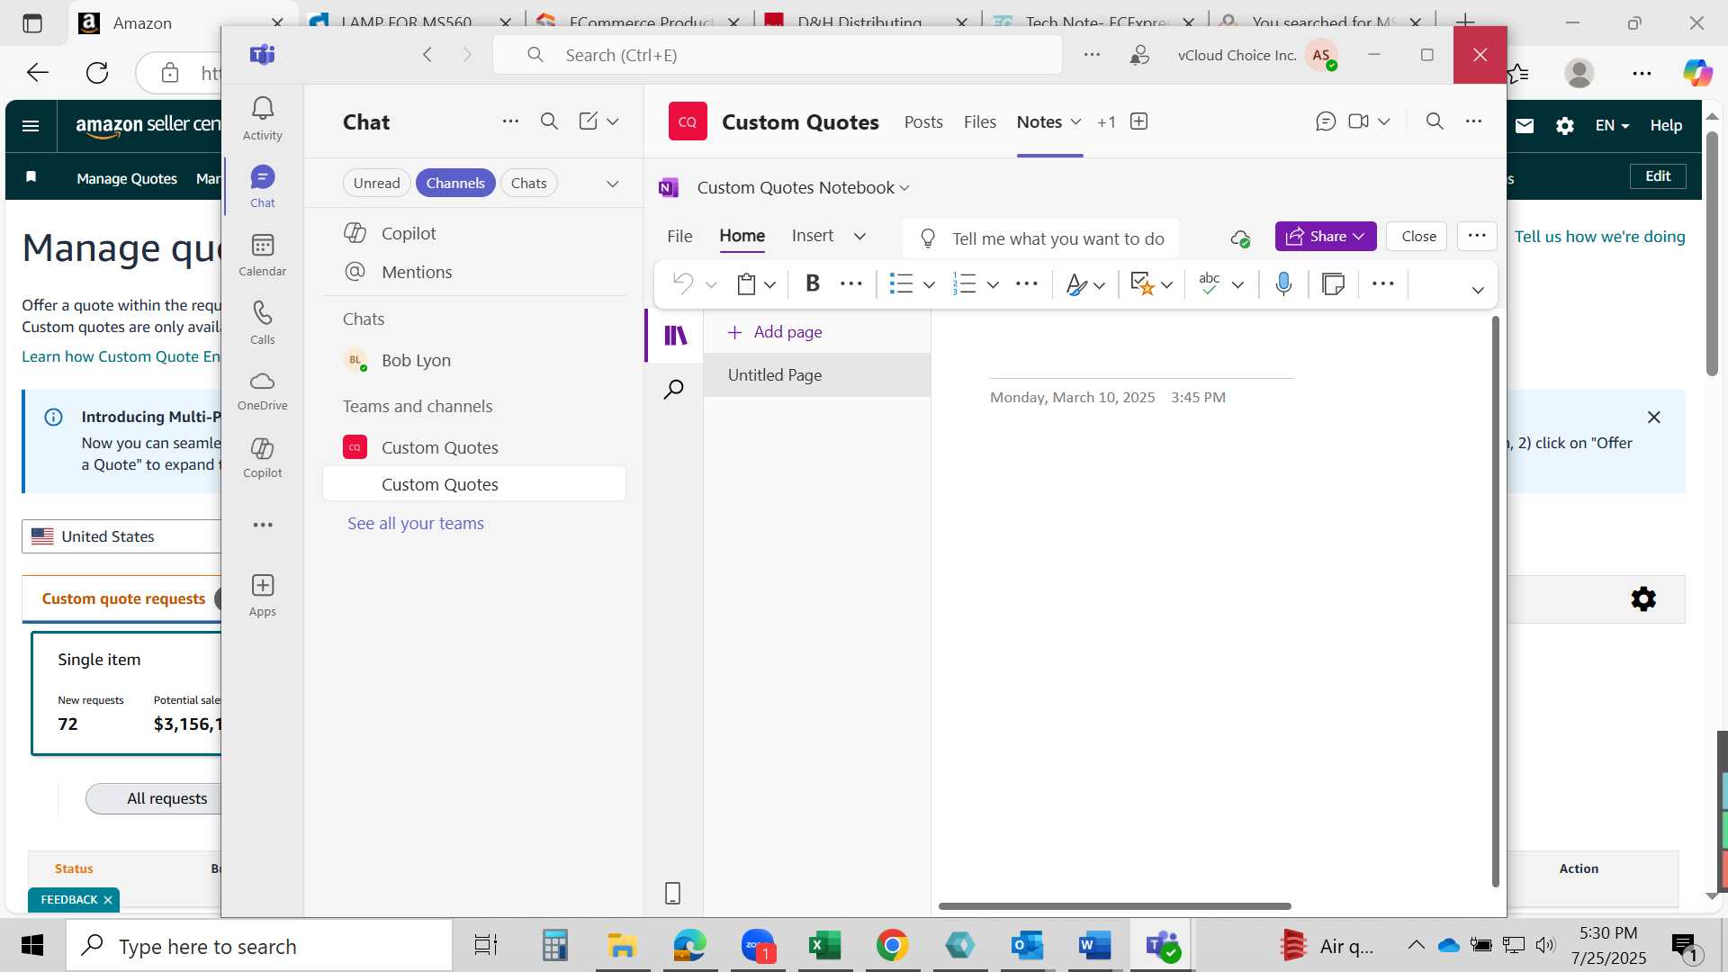Click the Undo button in OneNote toolbar
Image resolution: width=1728 pixels, height=972 pixels.
[683, 283]
